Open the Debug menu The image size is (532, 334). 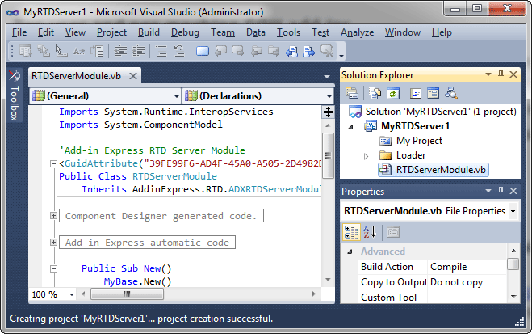point(185,32)
